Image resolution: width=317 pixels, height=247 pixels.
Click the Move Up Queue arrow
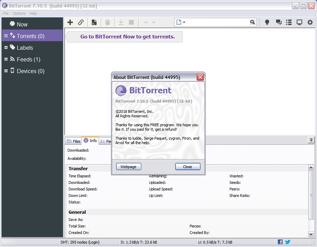tap(145, 22)
